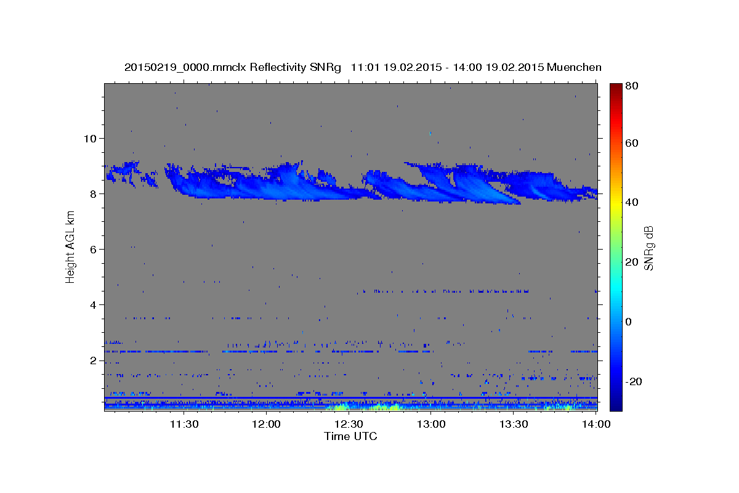
Task: Click the height tick label 10
Action: [x=90, y=138]
